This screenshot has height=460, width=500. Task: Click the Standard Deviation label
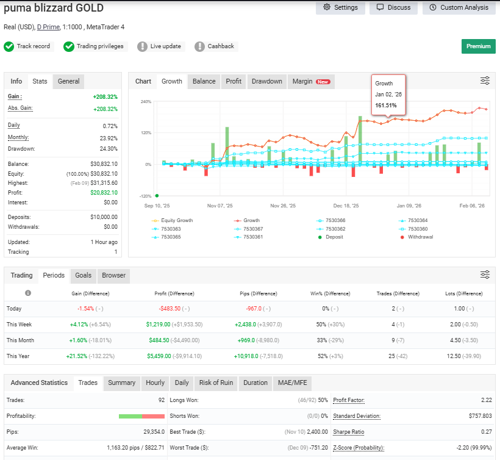coord(357,416)
